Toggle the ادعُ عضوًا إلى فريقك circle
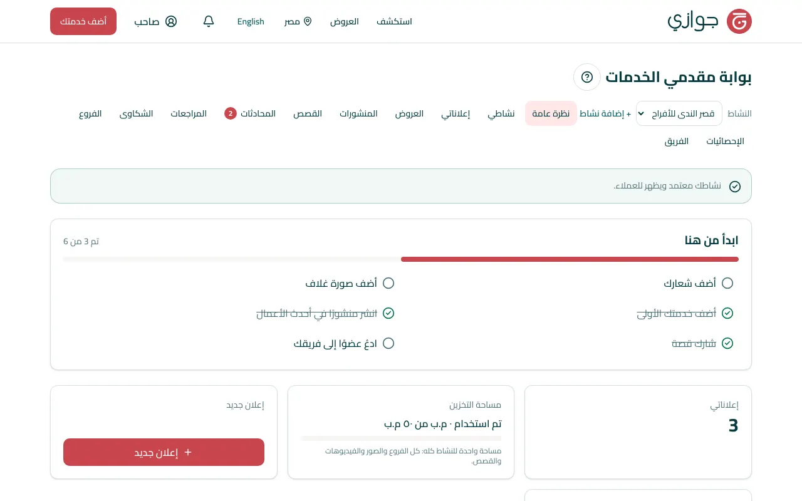Image resolution: width=802 pixels, height=501 pixels. tap(388, 343)
